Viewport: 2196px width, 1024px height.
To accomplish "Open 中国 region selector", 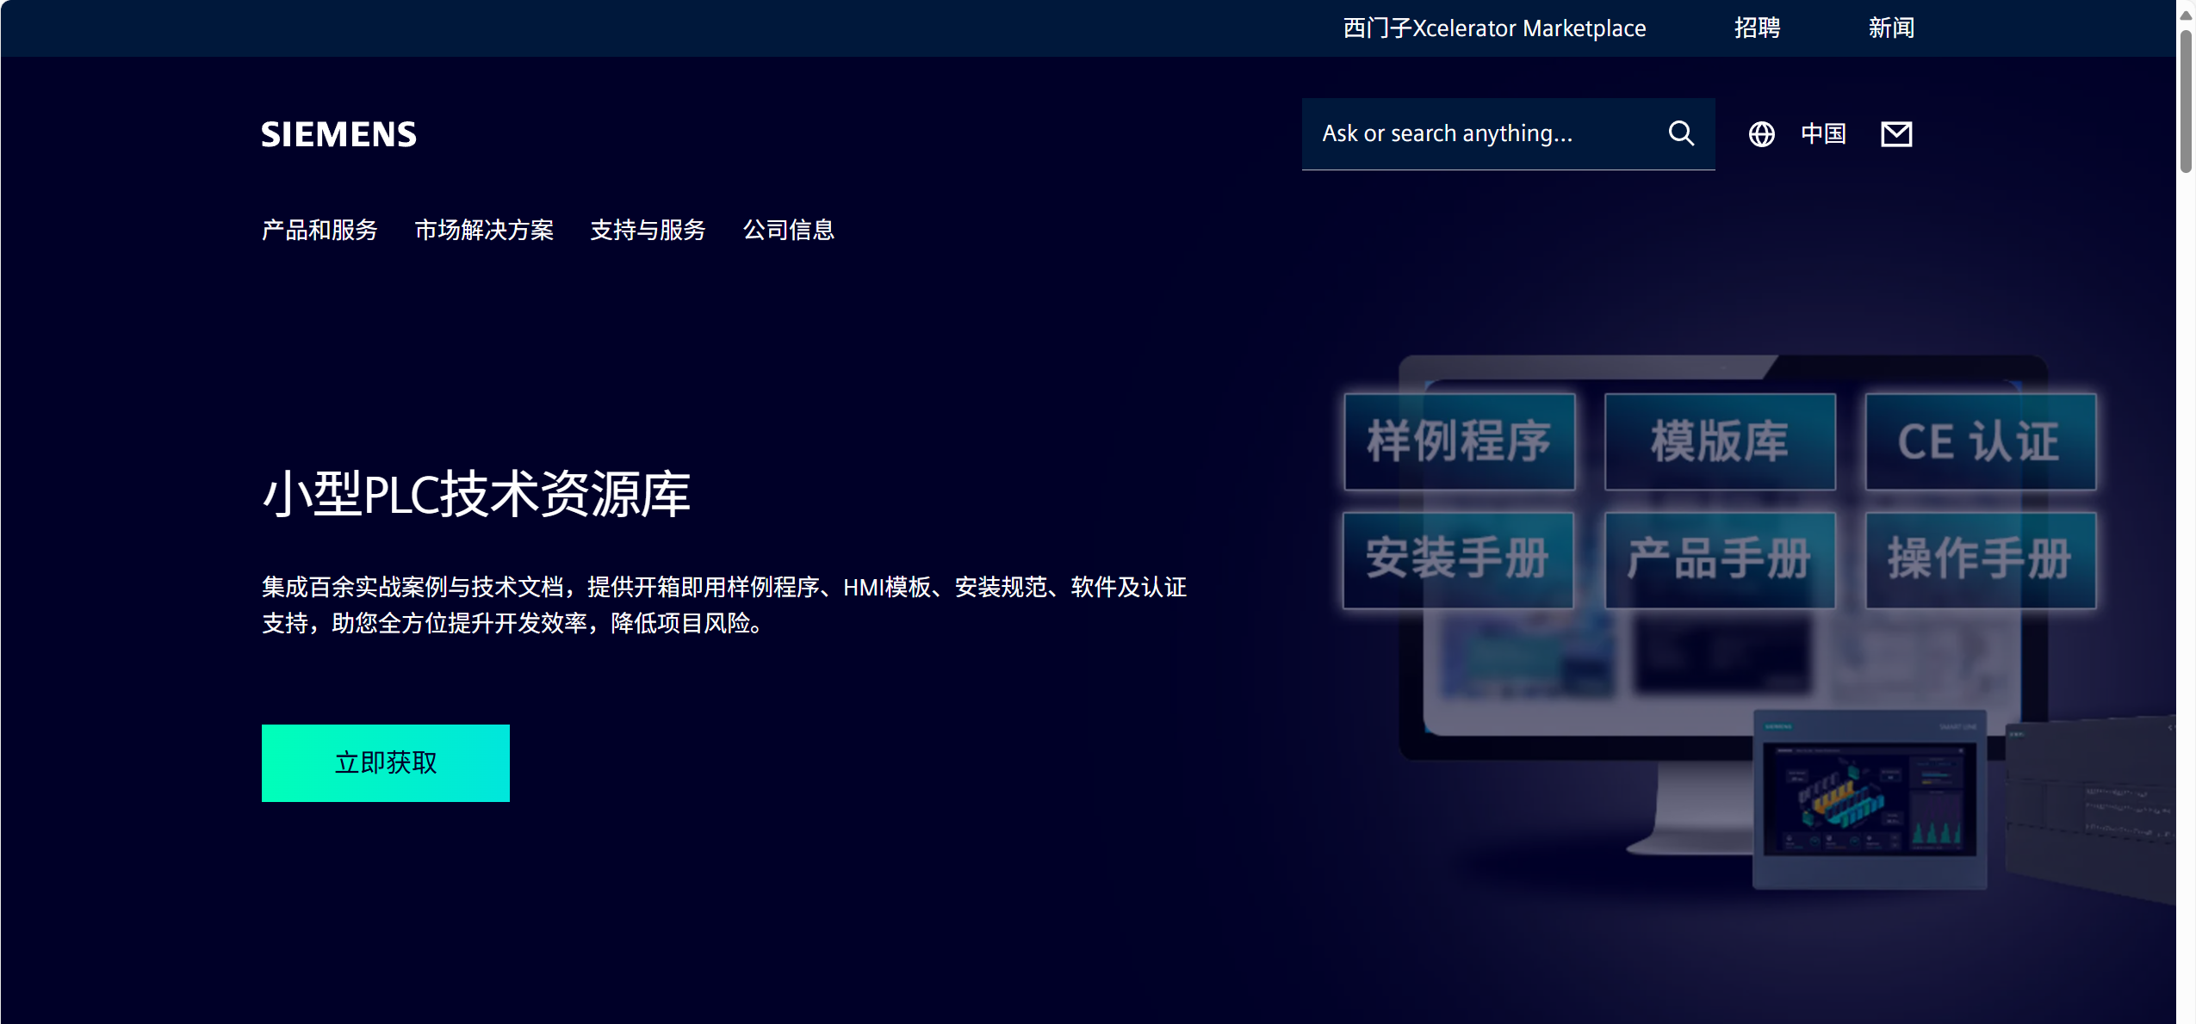I will pyautogui.click(x=1823, y=134).
